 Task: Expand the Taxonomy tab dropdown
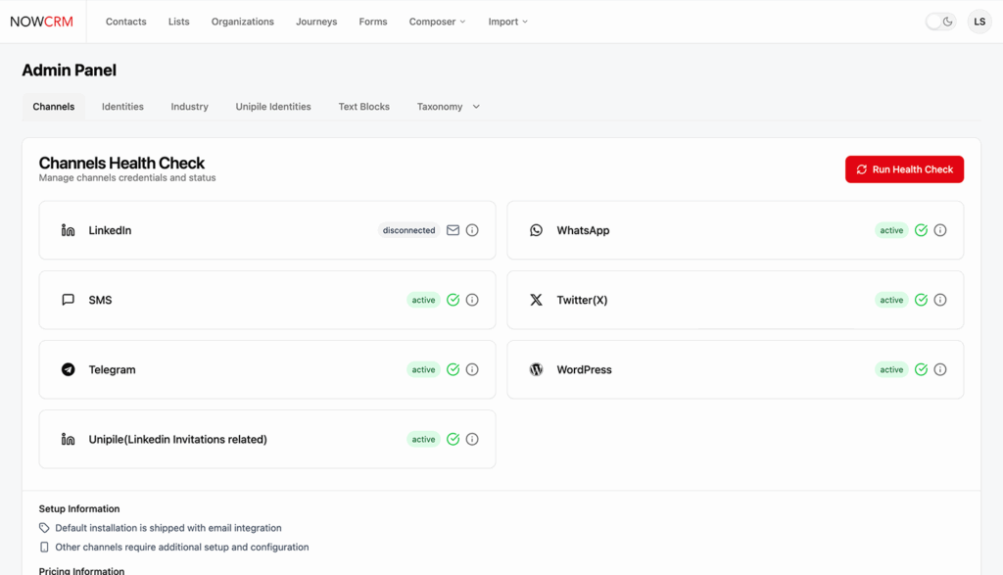click(x=449, y=107)
